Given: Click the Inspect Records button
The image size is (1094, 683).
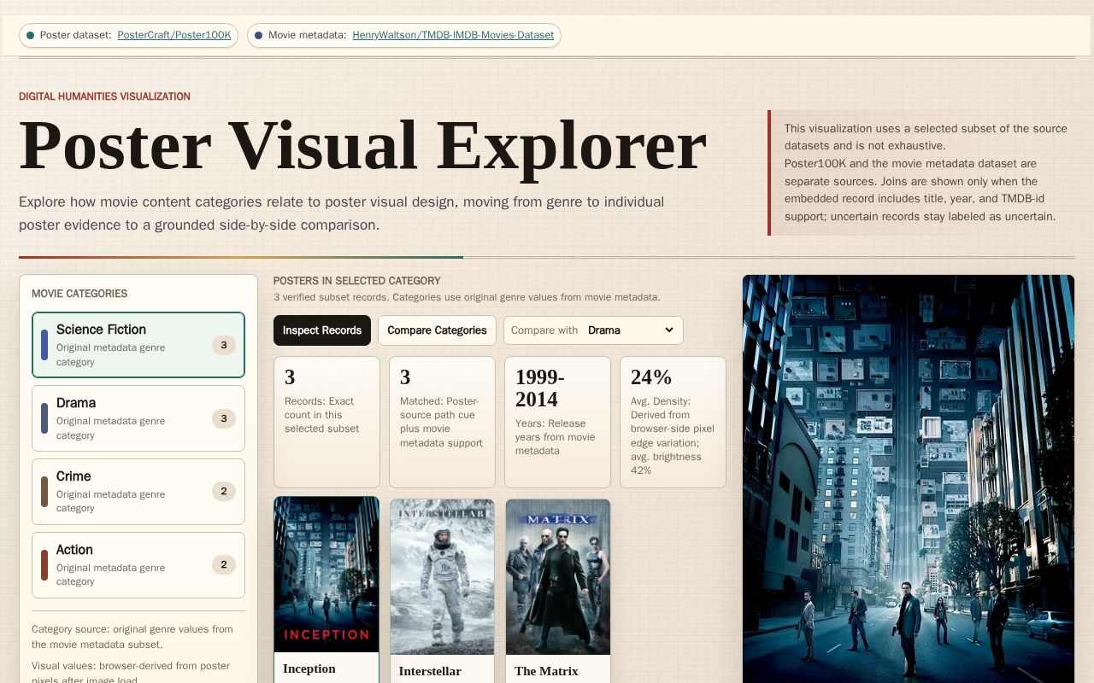Looking at the screenshot, I should [322, 330].
